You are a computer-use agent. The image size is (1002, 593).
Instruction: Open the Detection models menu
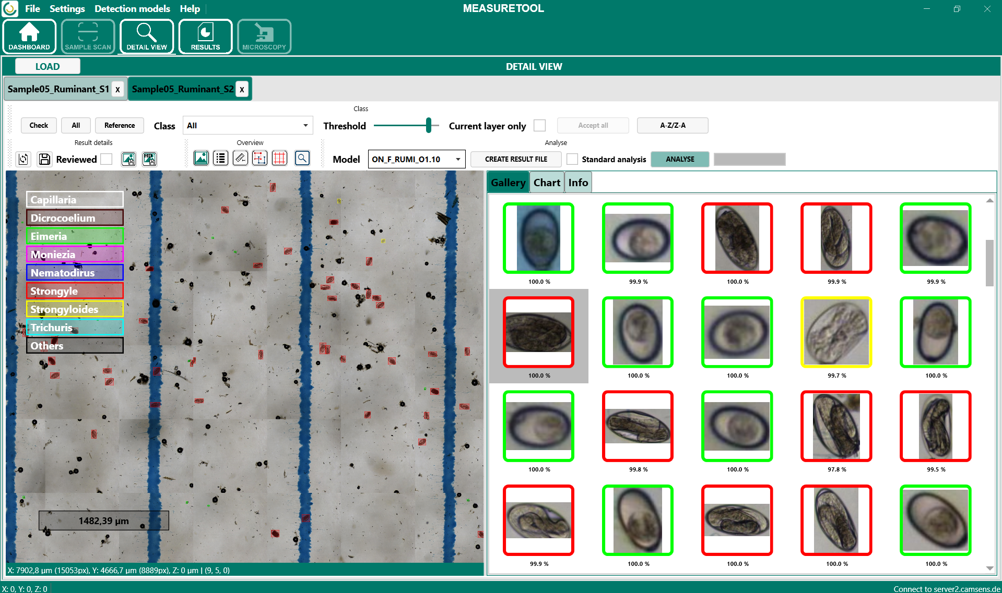coord(132,9)
